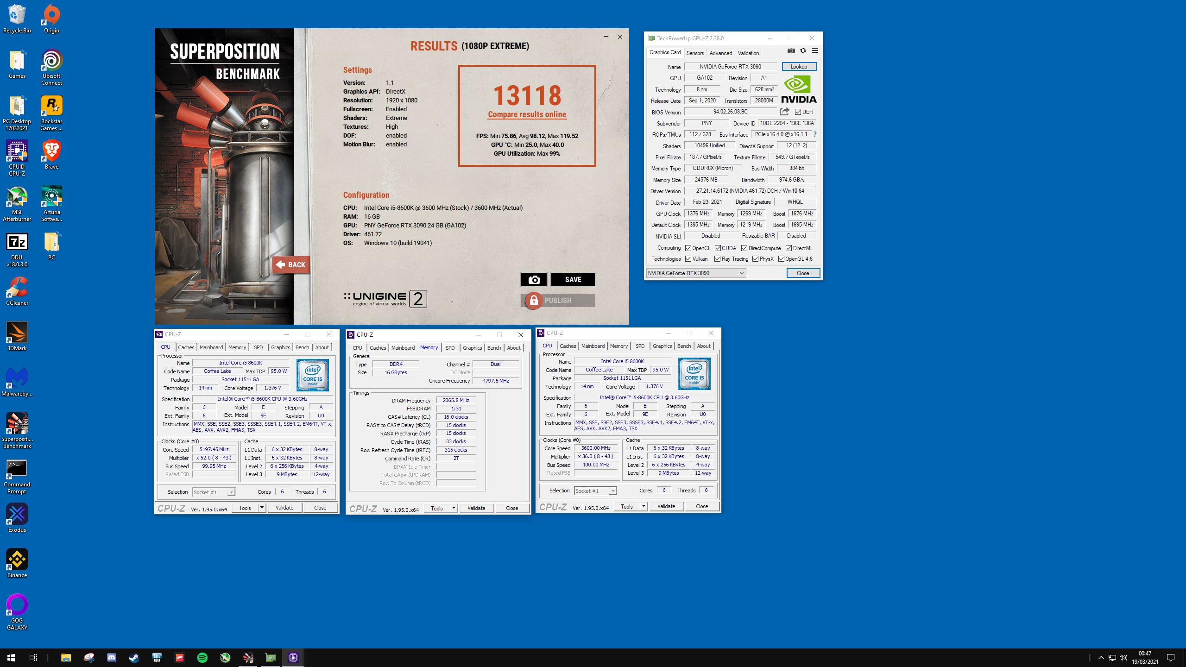Toggle the OpenGL 4.6 checkbox in GPU-Z
This screenshot has height=667, width=1186.
[781, 259]
